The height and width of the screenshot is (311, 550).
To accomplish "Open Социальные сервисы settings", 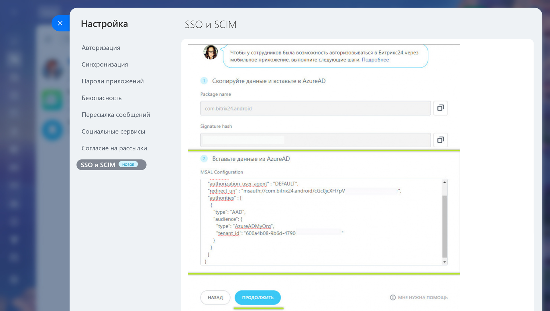I will click(113, 131).
